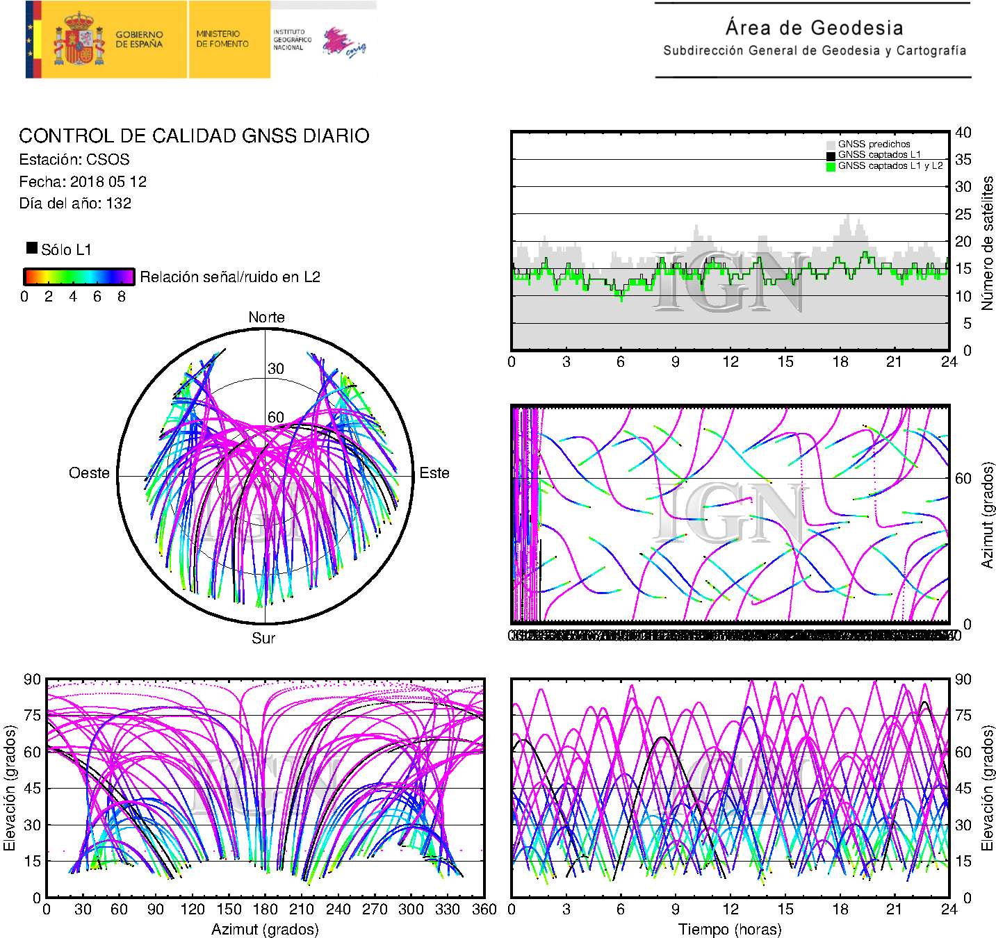The height and width of the screenshot is (938, 996).
Task: Click the black Sólo L1 legend square
Action: [32, 248]
